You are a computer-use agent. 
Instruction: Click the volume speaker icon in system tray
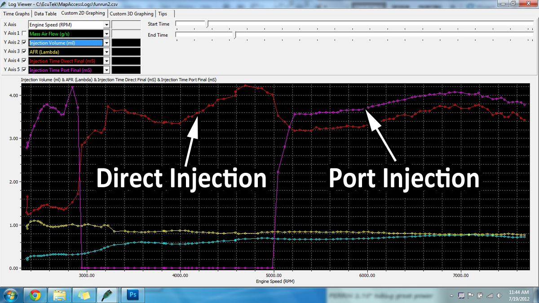pos(499,295)
